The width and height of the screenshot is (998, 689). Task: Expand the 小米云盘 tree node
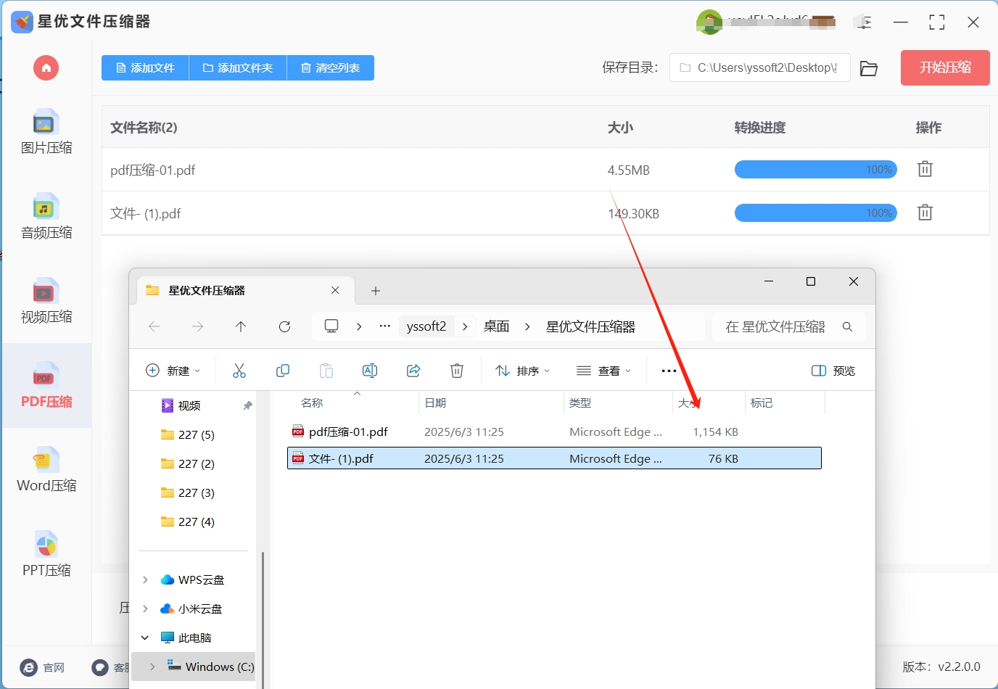[145, 608]
